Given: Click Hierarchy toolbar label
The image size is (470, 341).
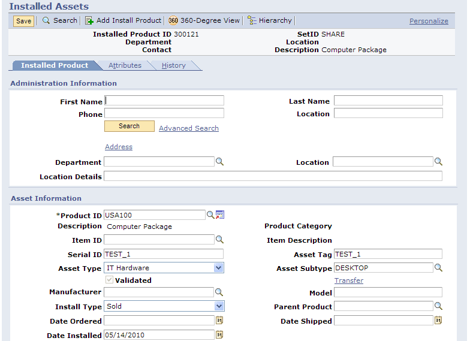Looking at the screenshot, I should (x=275, y=20).
